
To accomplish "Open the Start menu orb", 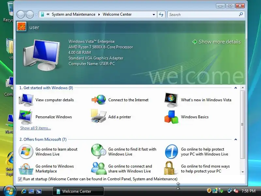I will coord(9,190).
